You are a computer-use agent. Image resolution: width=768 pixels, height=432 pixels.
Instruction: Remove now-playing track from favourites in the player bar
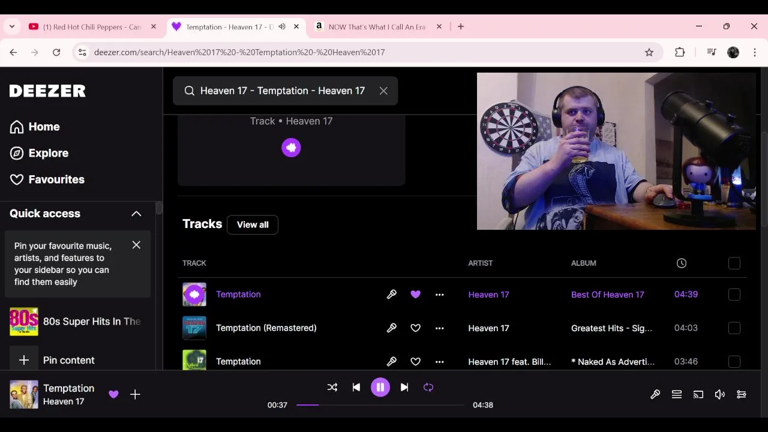click(x=113, y=394)
